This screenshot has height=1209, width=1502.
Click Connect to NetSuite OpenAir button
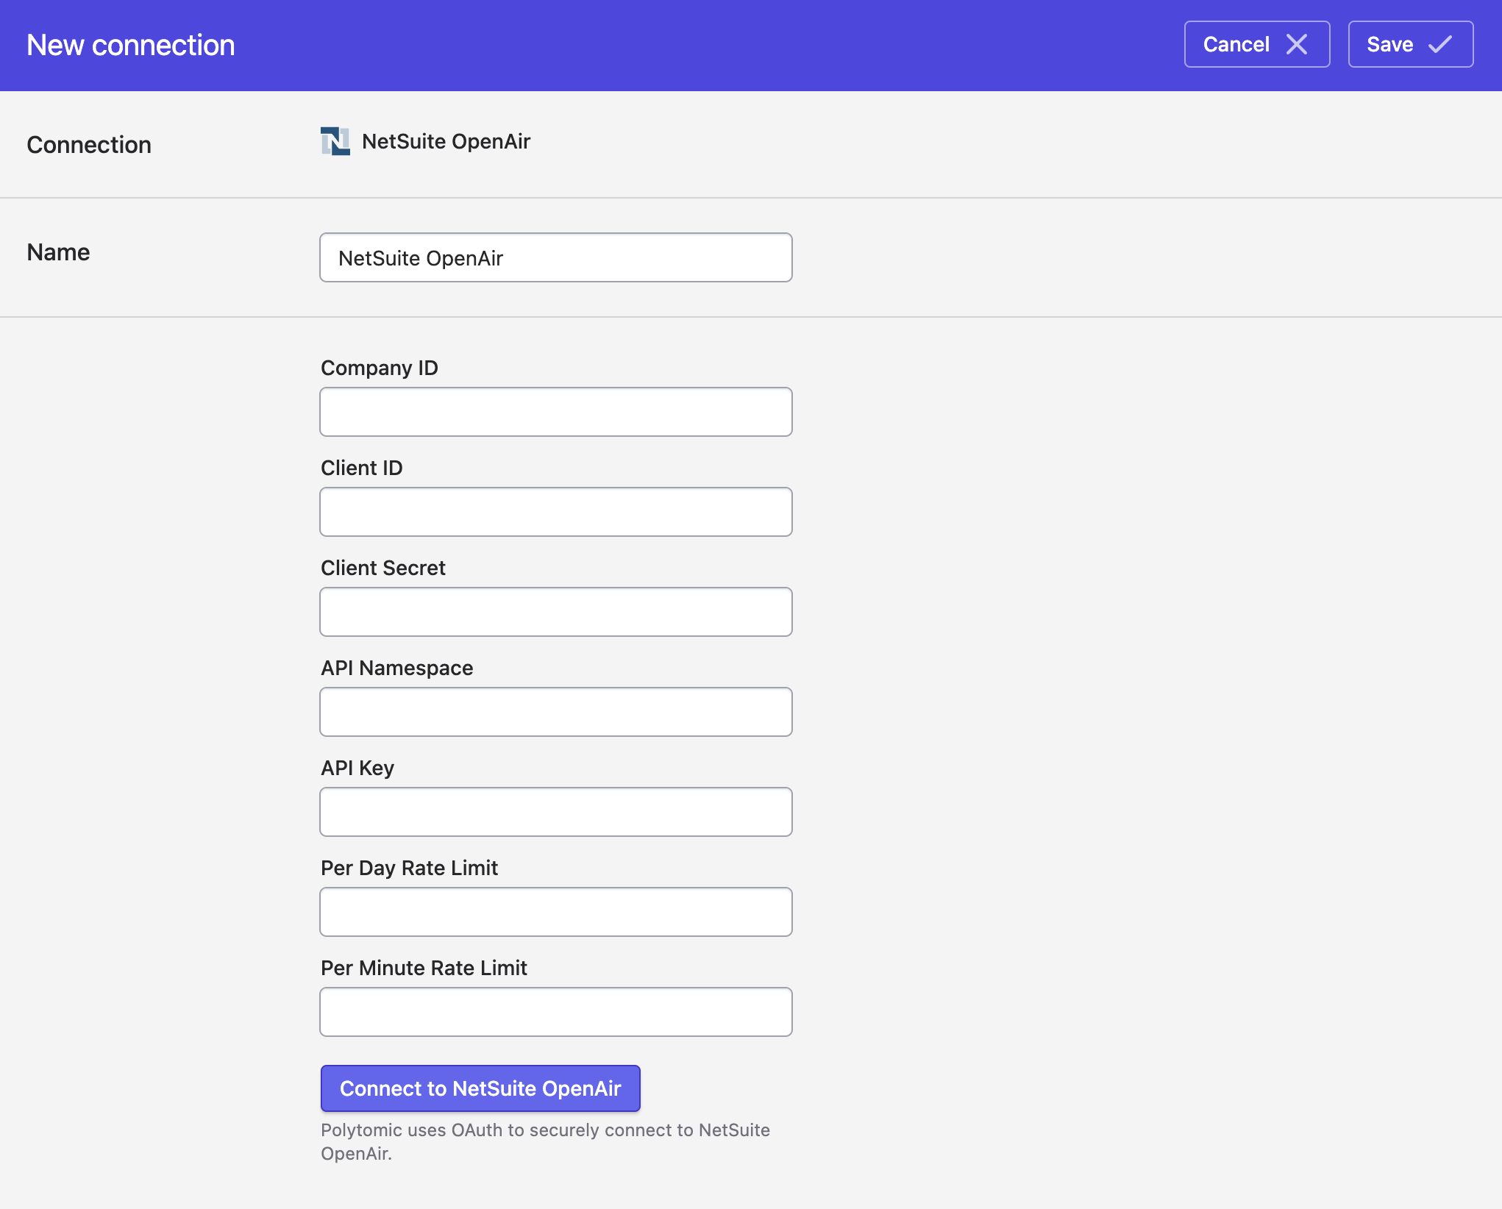480,1088
